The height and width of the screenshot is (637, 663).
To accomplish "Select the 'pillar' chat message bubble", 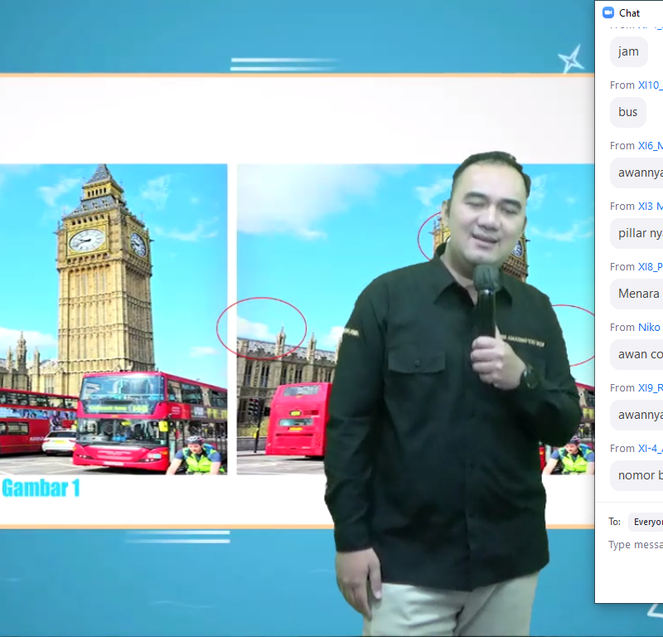I will pyautogui.click(x=639, y=233).
